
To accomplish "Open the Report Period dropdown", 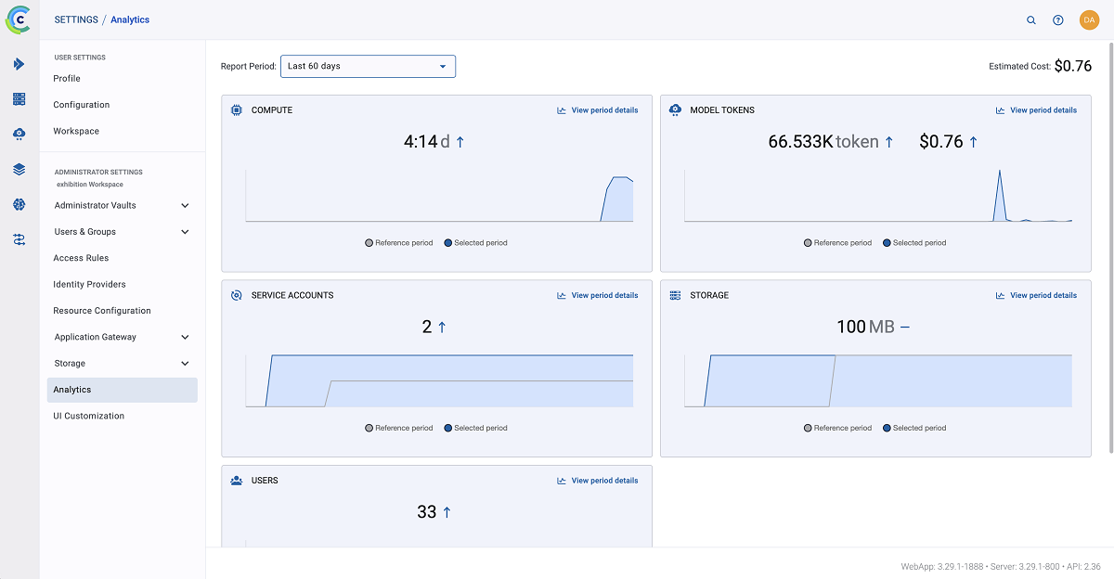I will tap(368, 67).
